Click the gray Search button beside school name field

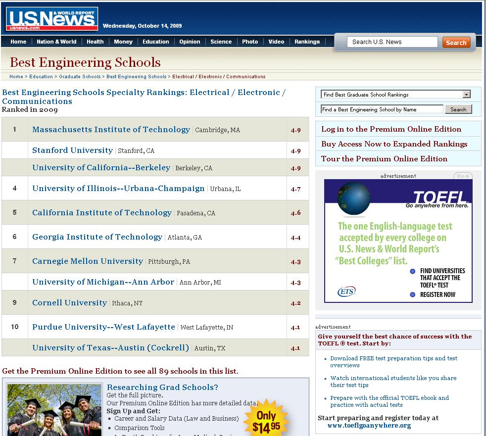pyautogui.click(x=458, y=109)
